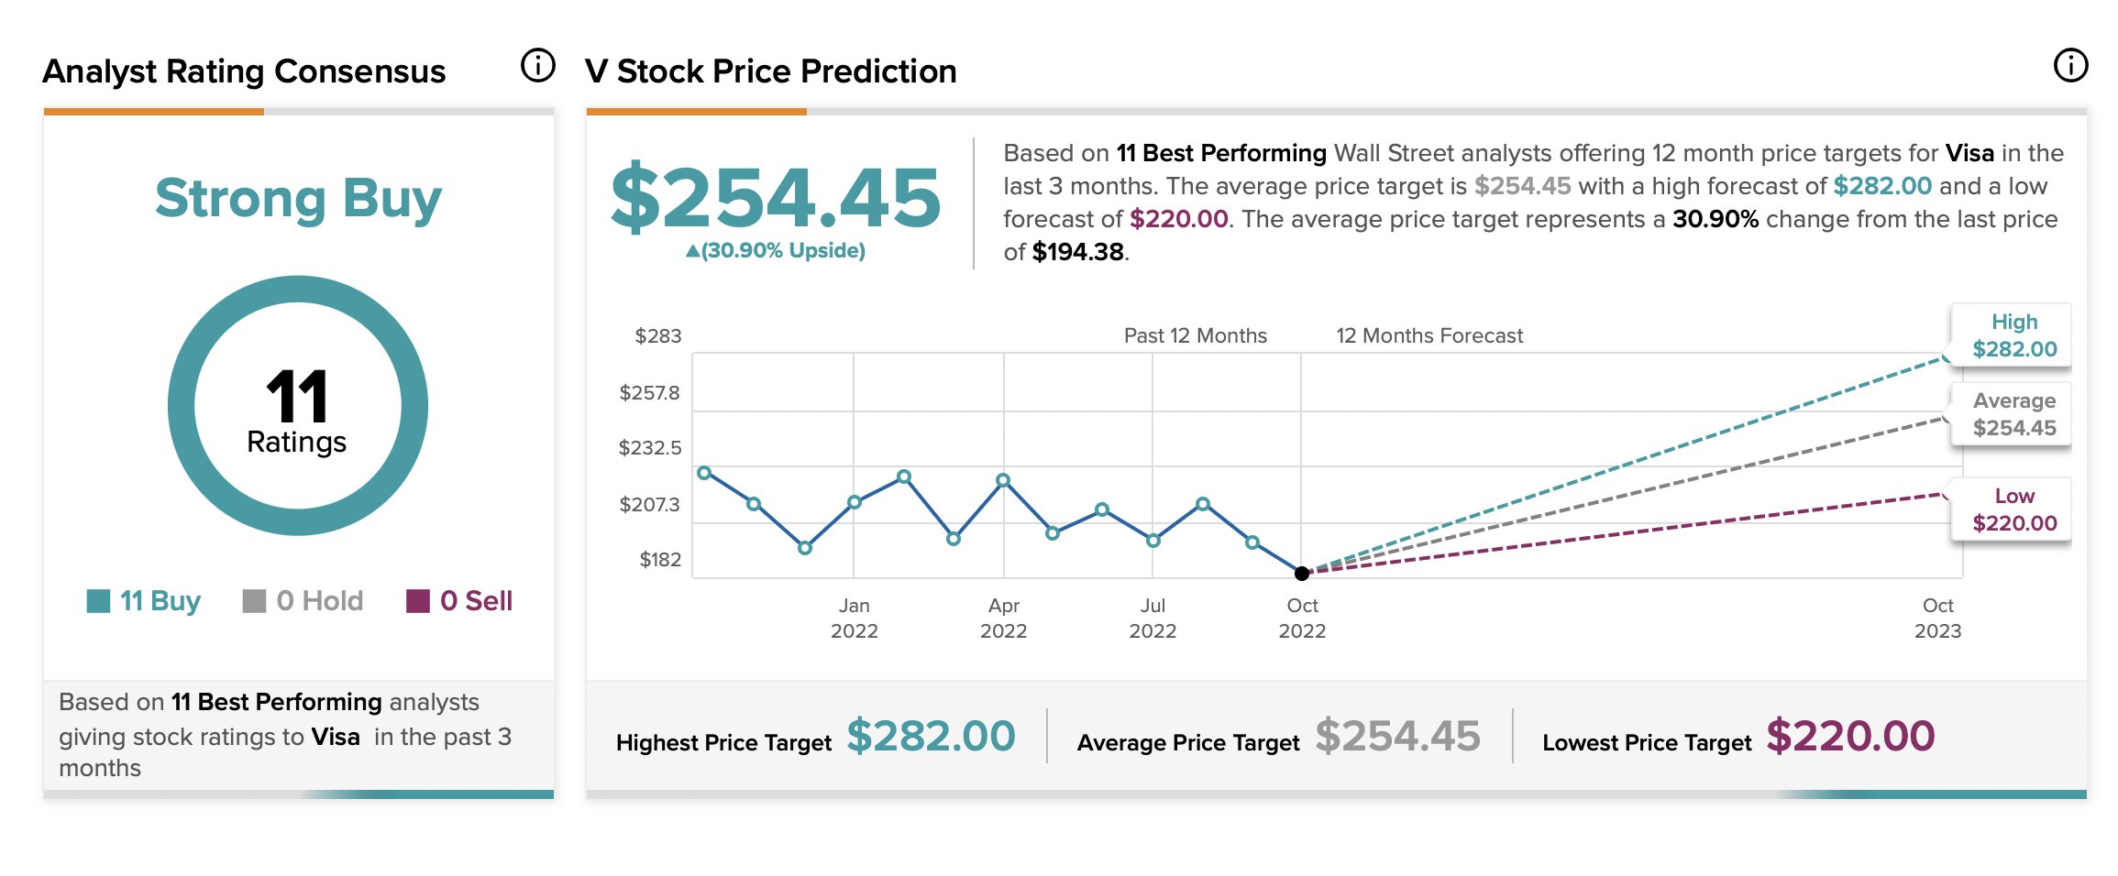Select the Low $220.00 forecast label
The image size is (2118, 876).
coord(2013,509)
